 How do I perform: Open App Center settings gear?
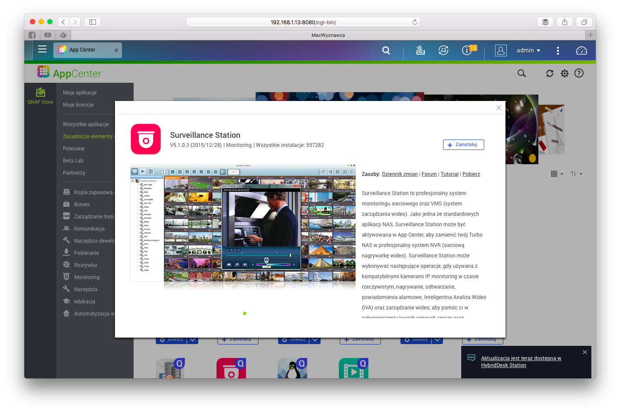coord(564,73)
